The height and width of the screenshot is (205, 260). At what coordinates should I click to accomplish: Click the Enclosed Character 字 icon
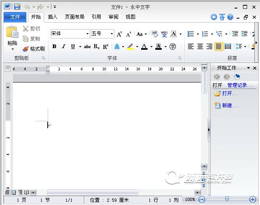click(173, 46)
